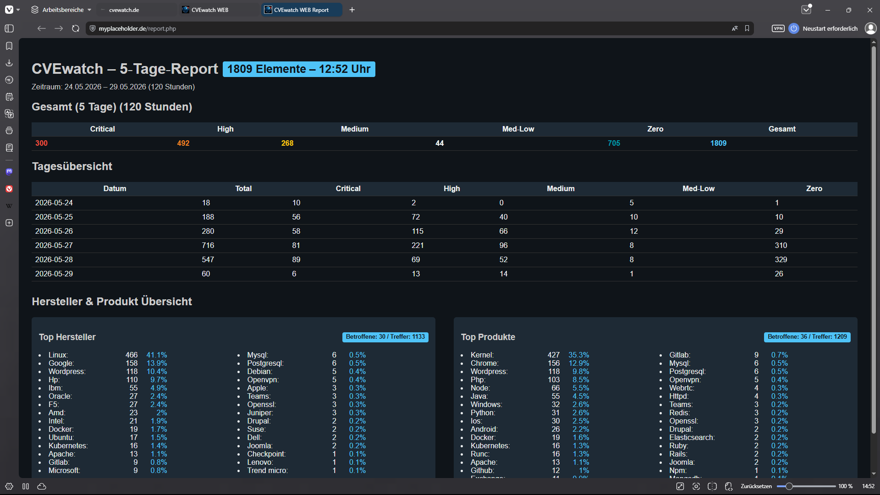Viewport: 880px width, 495px height.
Task: Click the Betroffene: 36 / Treffer: 1209 badge
Action: point(807,337)
